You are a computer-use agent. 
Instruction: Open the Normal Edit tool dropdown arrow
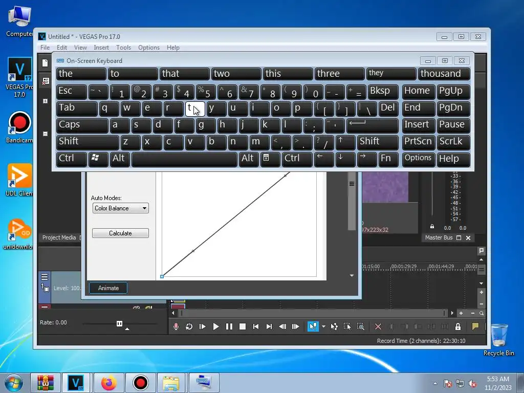tap(323, 326)
